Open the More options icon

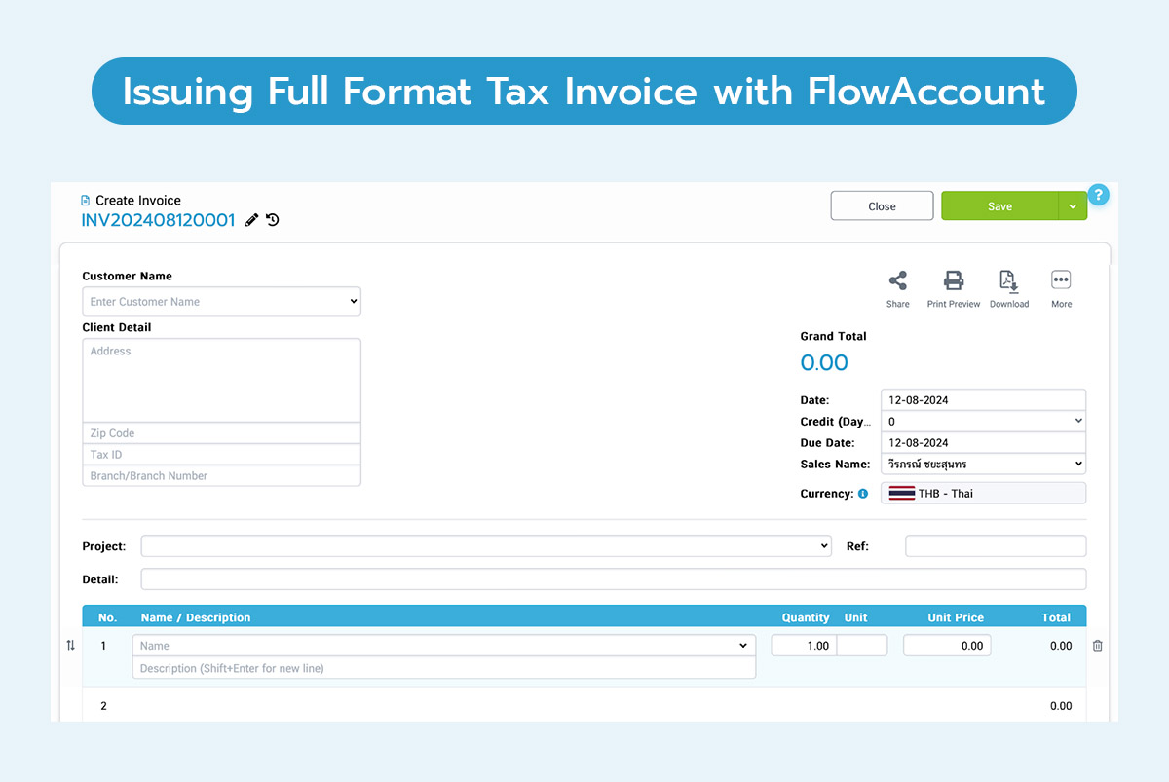(1061, 281)
